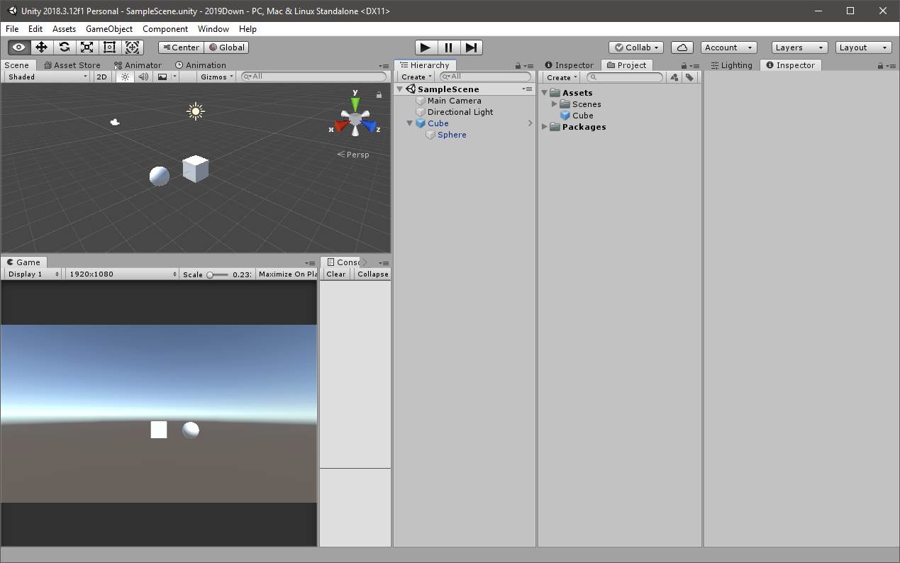Select the Rotate tool
900x563 pixels.
(x=64, y=47)
